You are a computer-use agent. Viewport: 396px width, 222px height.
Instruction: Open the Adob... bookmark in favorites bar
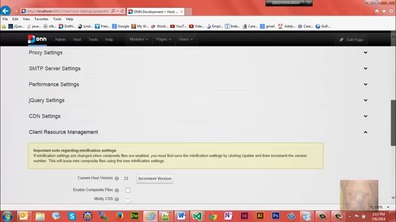pos(286,26)
